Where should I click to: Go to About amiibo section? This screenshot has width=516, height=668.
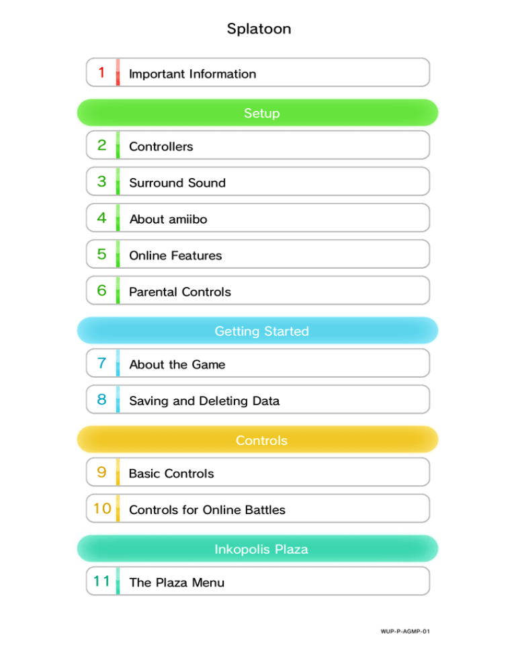(x=258, y=218)
